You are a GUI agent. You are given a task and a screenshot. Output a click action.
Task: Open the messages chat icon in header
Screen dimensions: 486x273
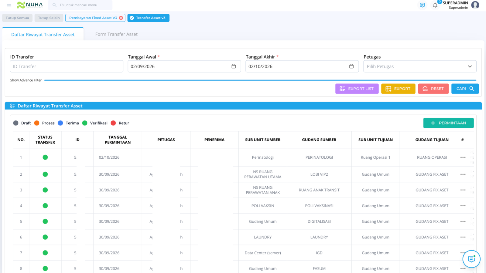422,5
